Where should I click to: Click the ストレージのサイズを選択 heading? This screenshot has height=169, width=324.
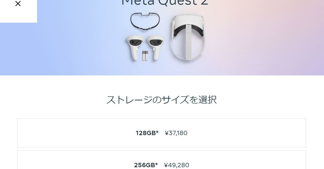pos(161,99)
